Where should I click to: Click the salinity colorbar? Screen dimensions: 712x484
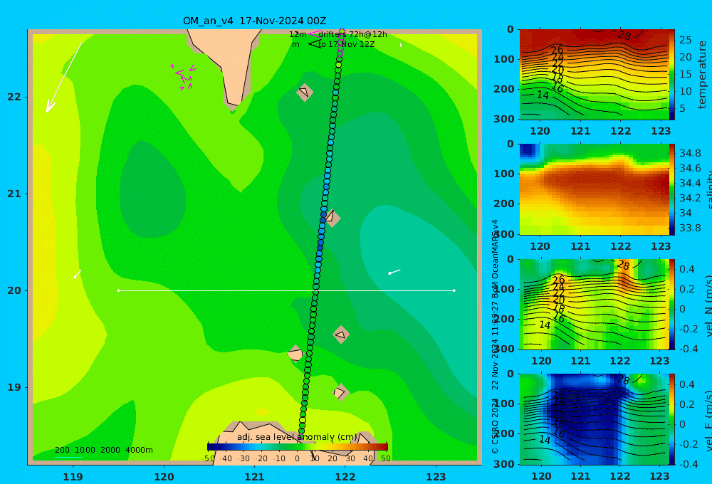point(672,189)
